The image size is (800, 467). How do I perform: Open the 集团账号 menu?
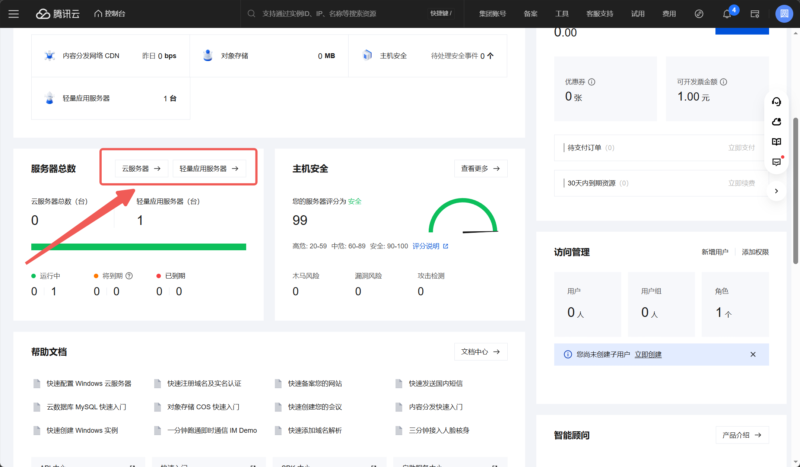pos(492,14)
